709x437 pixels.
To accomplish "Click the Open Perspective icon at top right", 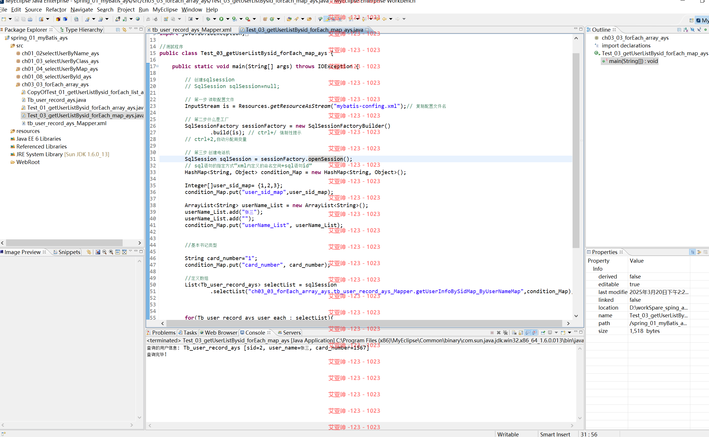I will click(691, 20).
